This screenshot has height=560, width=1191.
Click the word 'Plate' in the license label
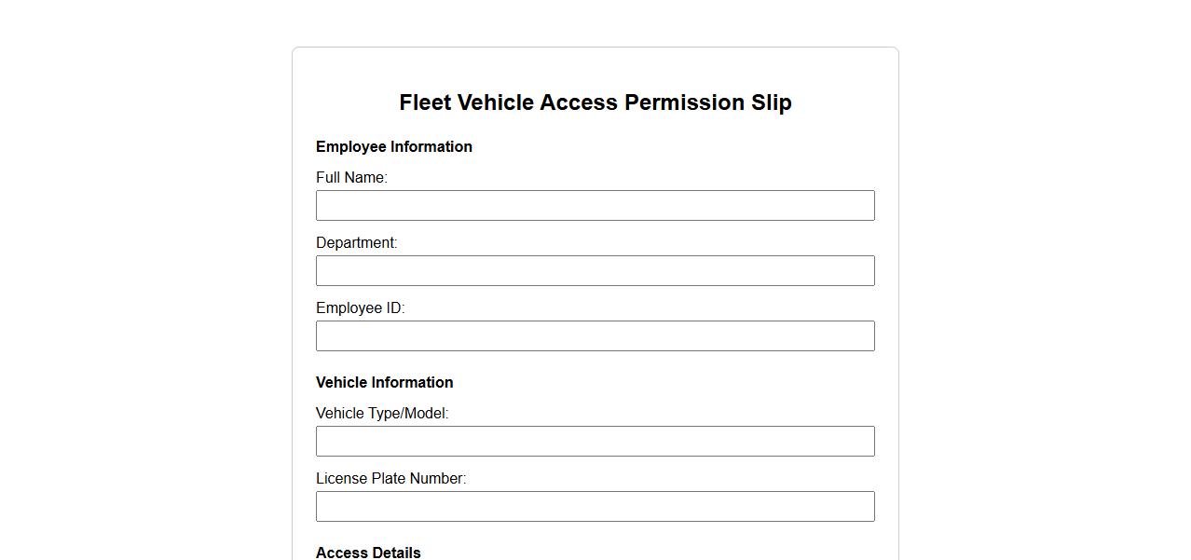coord(388,479)
